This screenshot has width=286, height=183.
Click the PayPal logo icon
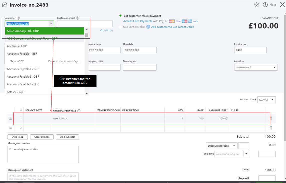click(196, 21)
